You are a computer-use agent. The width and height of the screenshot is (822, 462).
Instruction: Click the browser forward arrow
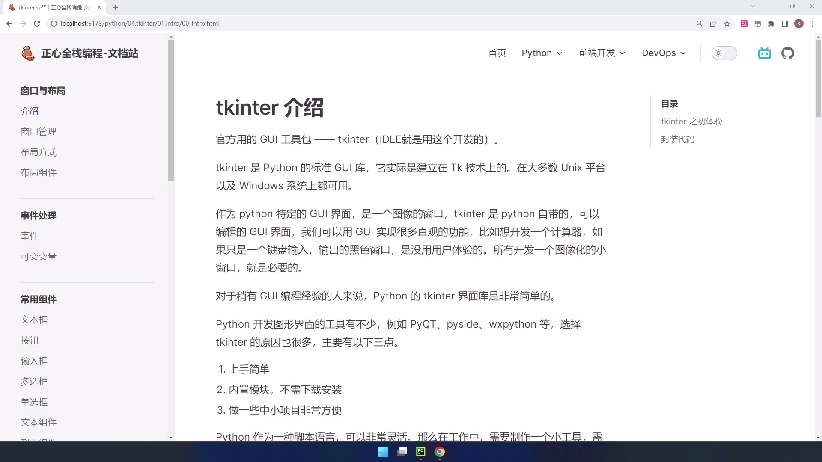pos(23,24)
